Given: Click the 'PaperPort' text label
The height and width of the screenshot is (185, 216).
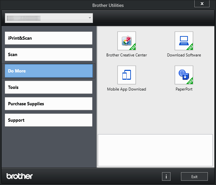Looking at the screenshot, I should point(184,89).
